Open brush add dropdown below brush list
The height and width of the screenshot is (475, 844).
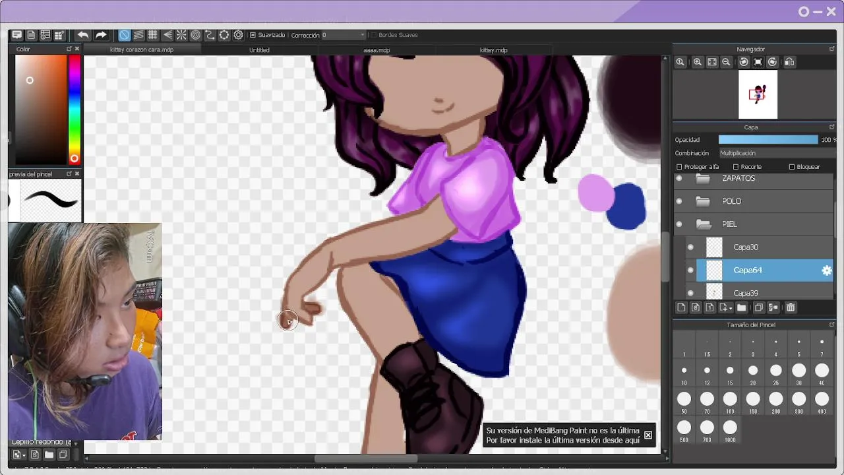coord(20,455)
